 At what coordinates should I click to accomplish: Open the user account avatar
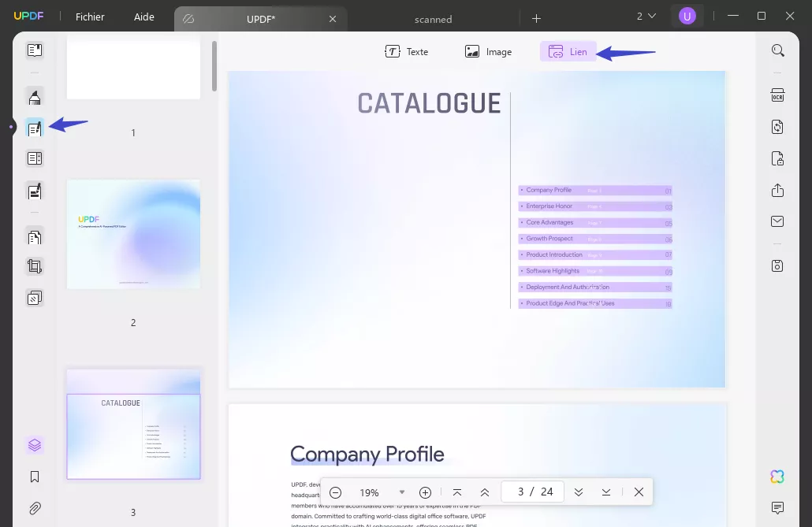click(687, 17)
